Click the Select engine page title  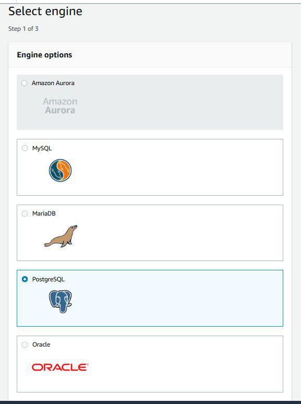[45, 11]
